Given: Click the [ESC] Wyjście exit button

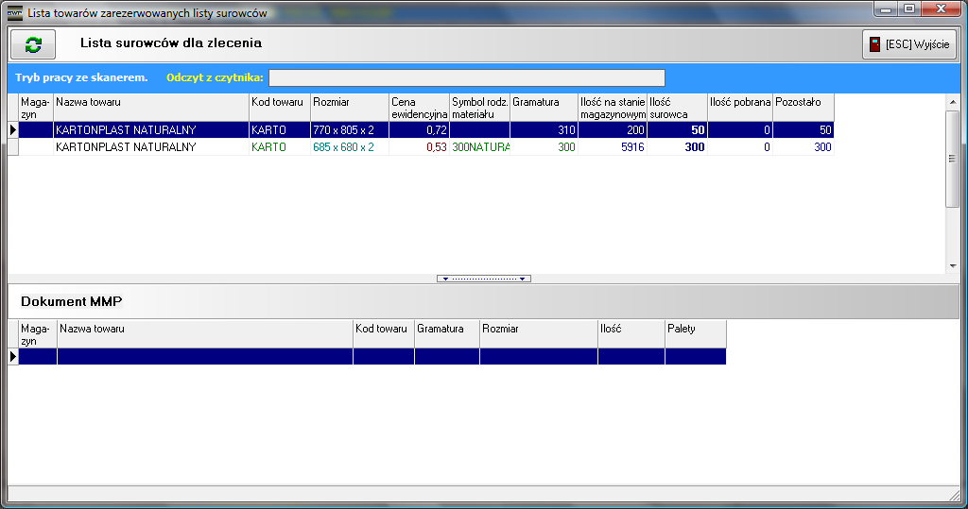Looking at the screenshot, I should coord(908,44).
